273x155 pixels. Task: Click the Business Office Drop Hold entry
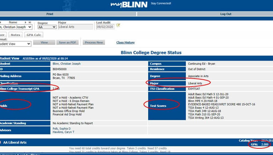click(x=69, y=111)
